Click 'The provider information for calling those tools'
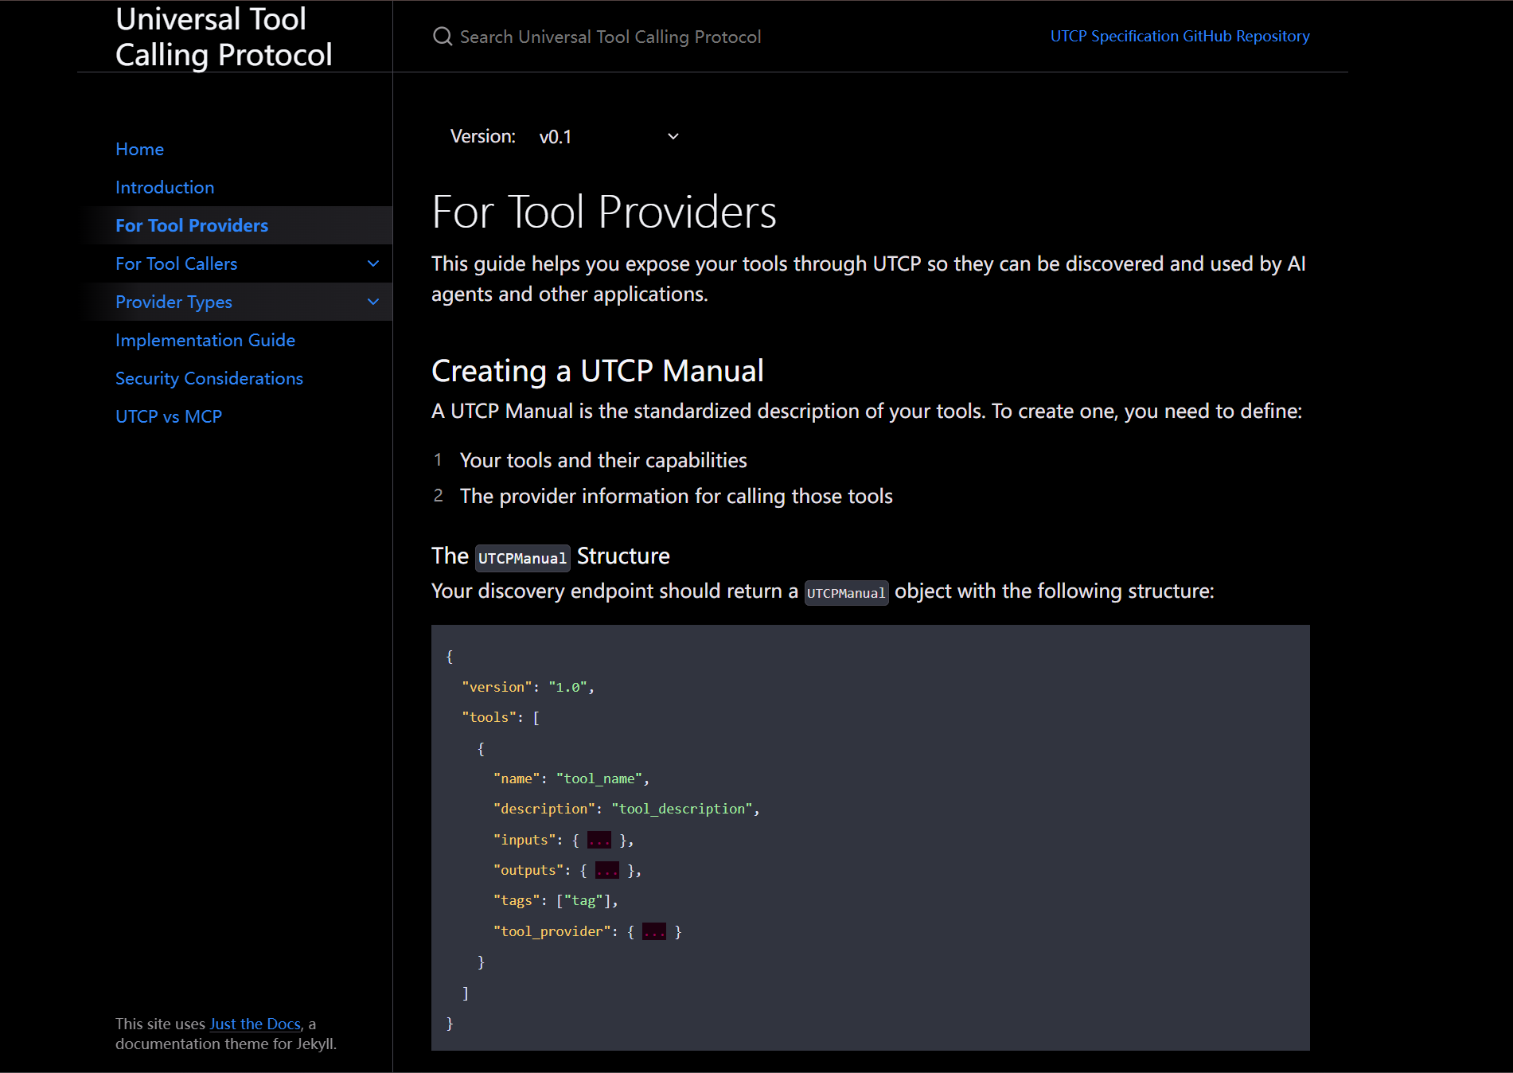1513x1073 pixels. click(677, 496)
